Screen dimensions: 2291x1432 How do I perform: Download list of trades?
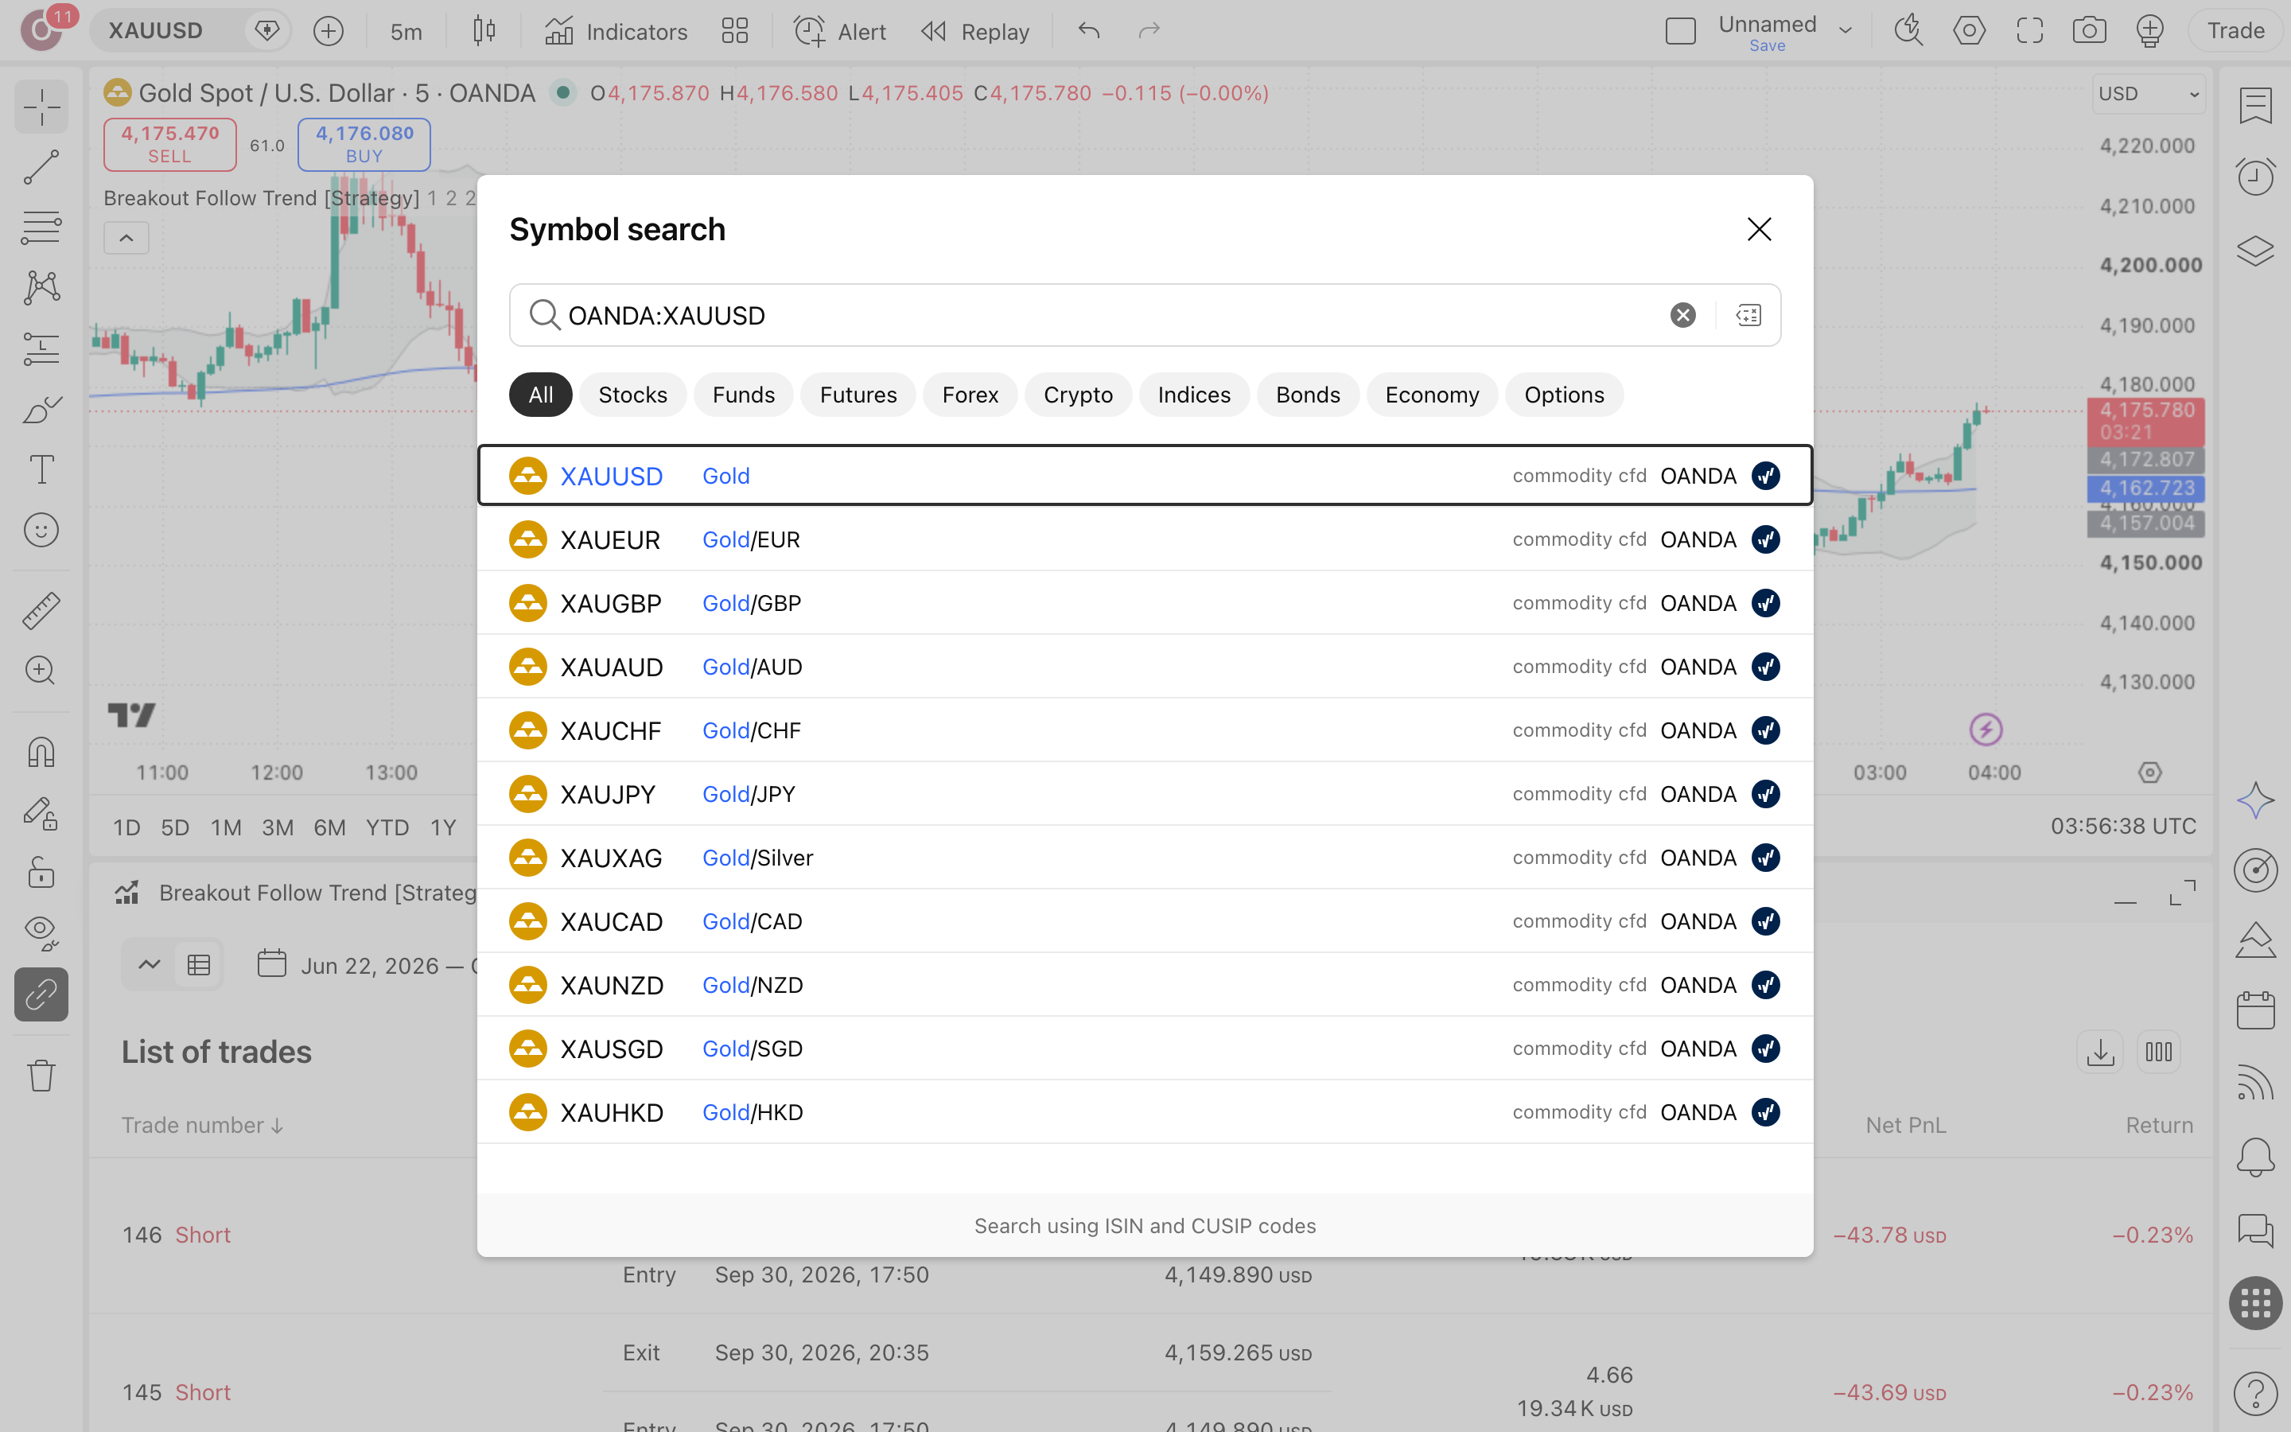[2100, 1051]
